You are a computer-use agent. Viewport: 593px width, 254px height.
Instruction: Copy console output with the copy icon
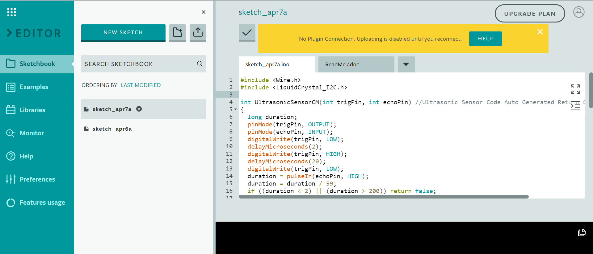582,232
